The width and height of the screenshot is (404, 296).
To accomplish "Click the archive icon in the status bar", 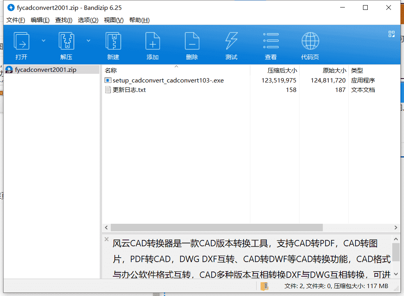I will pos(264,286).
